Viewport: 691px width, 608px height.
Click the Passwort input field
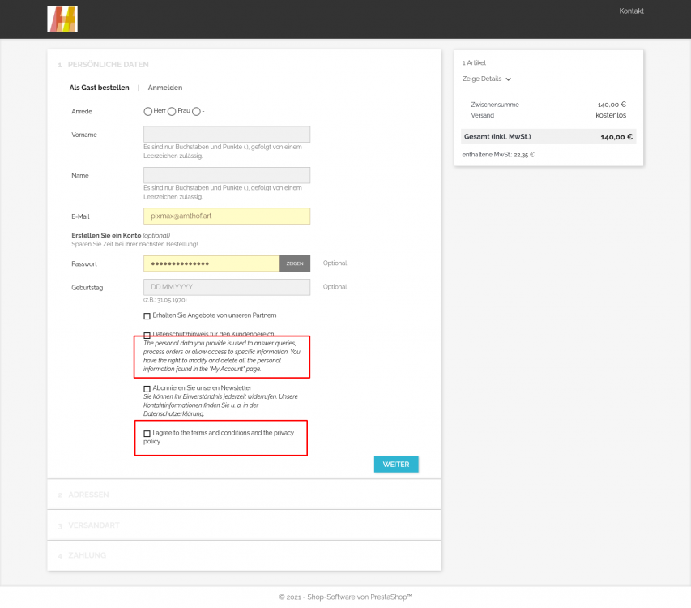(211, 263)
